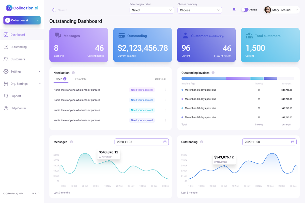Open the calendar icon in Messages chart

coord(165,142)
